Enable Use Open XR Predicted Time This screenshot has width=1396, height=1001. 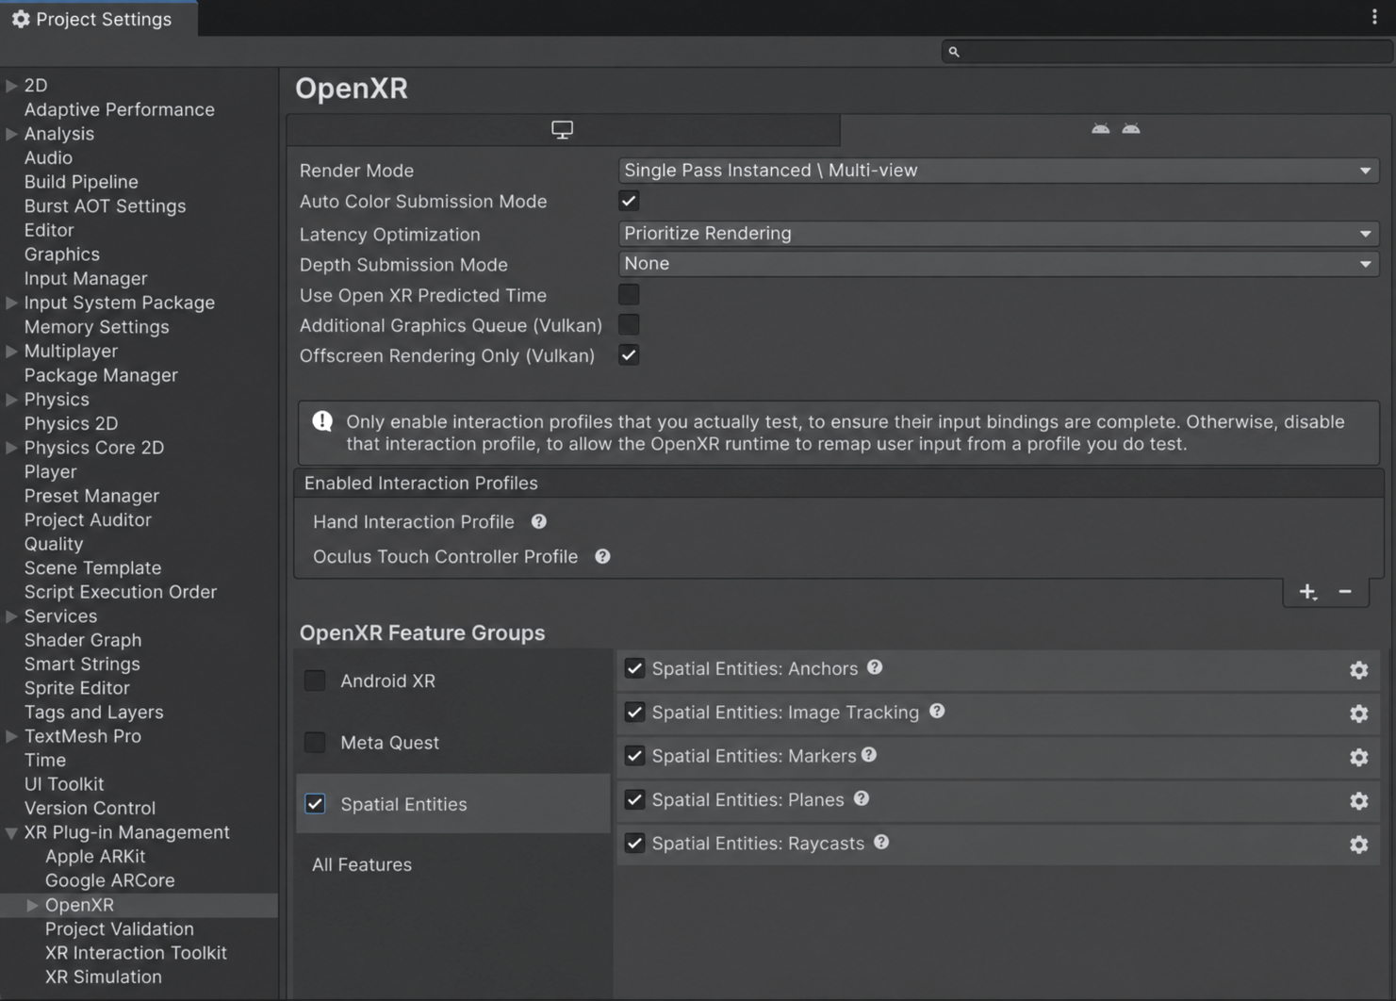tap(629, 295)
